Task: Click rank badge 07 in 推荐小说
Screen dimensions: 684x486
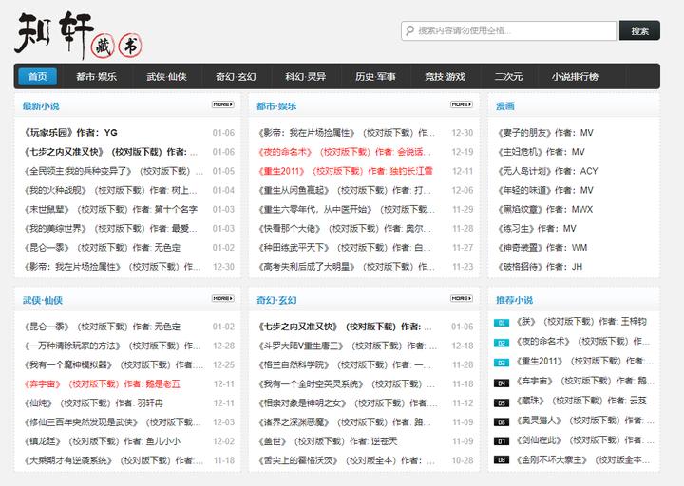Action: pyautogui.click(x=502, y=441)
